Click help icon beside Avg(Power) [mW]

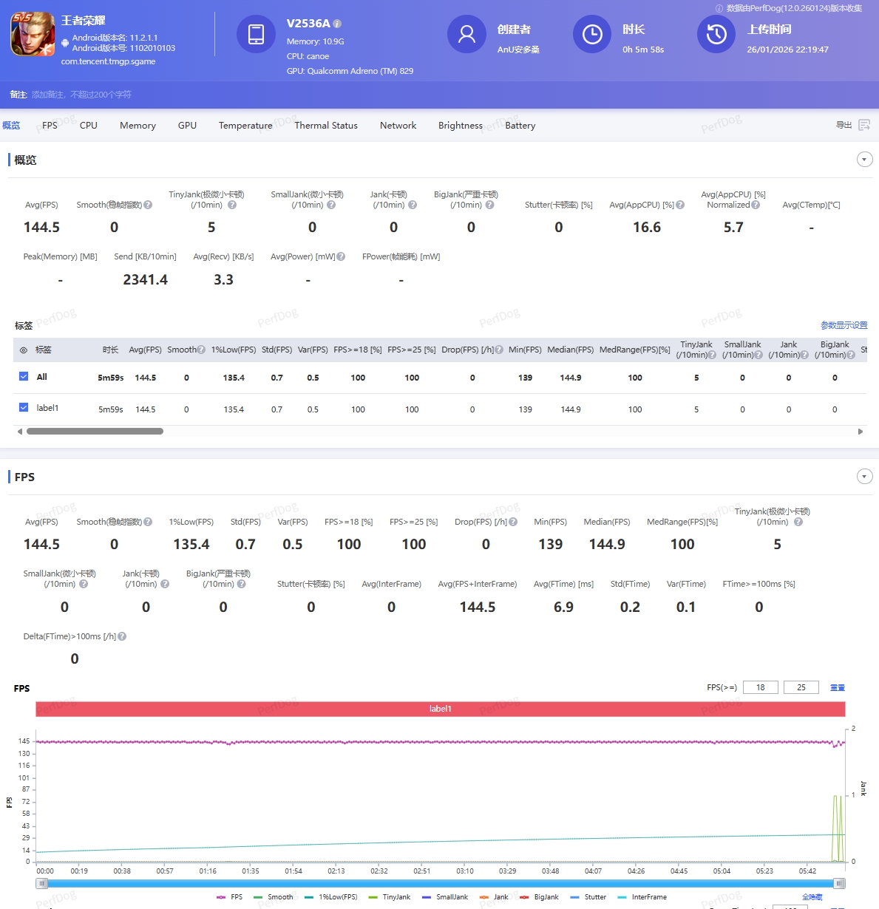point(341,256)
